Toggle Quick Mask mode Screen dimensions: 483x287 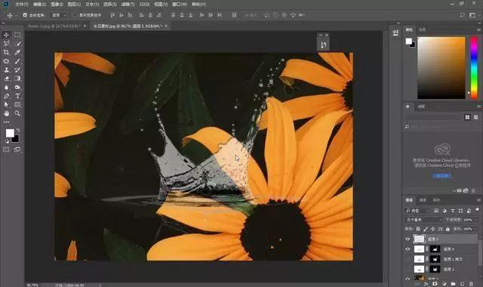[x=6, y=150]
